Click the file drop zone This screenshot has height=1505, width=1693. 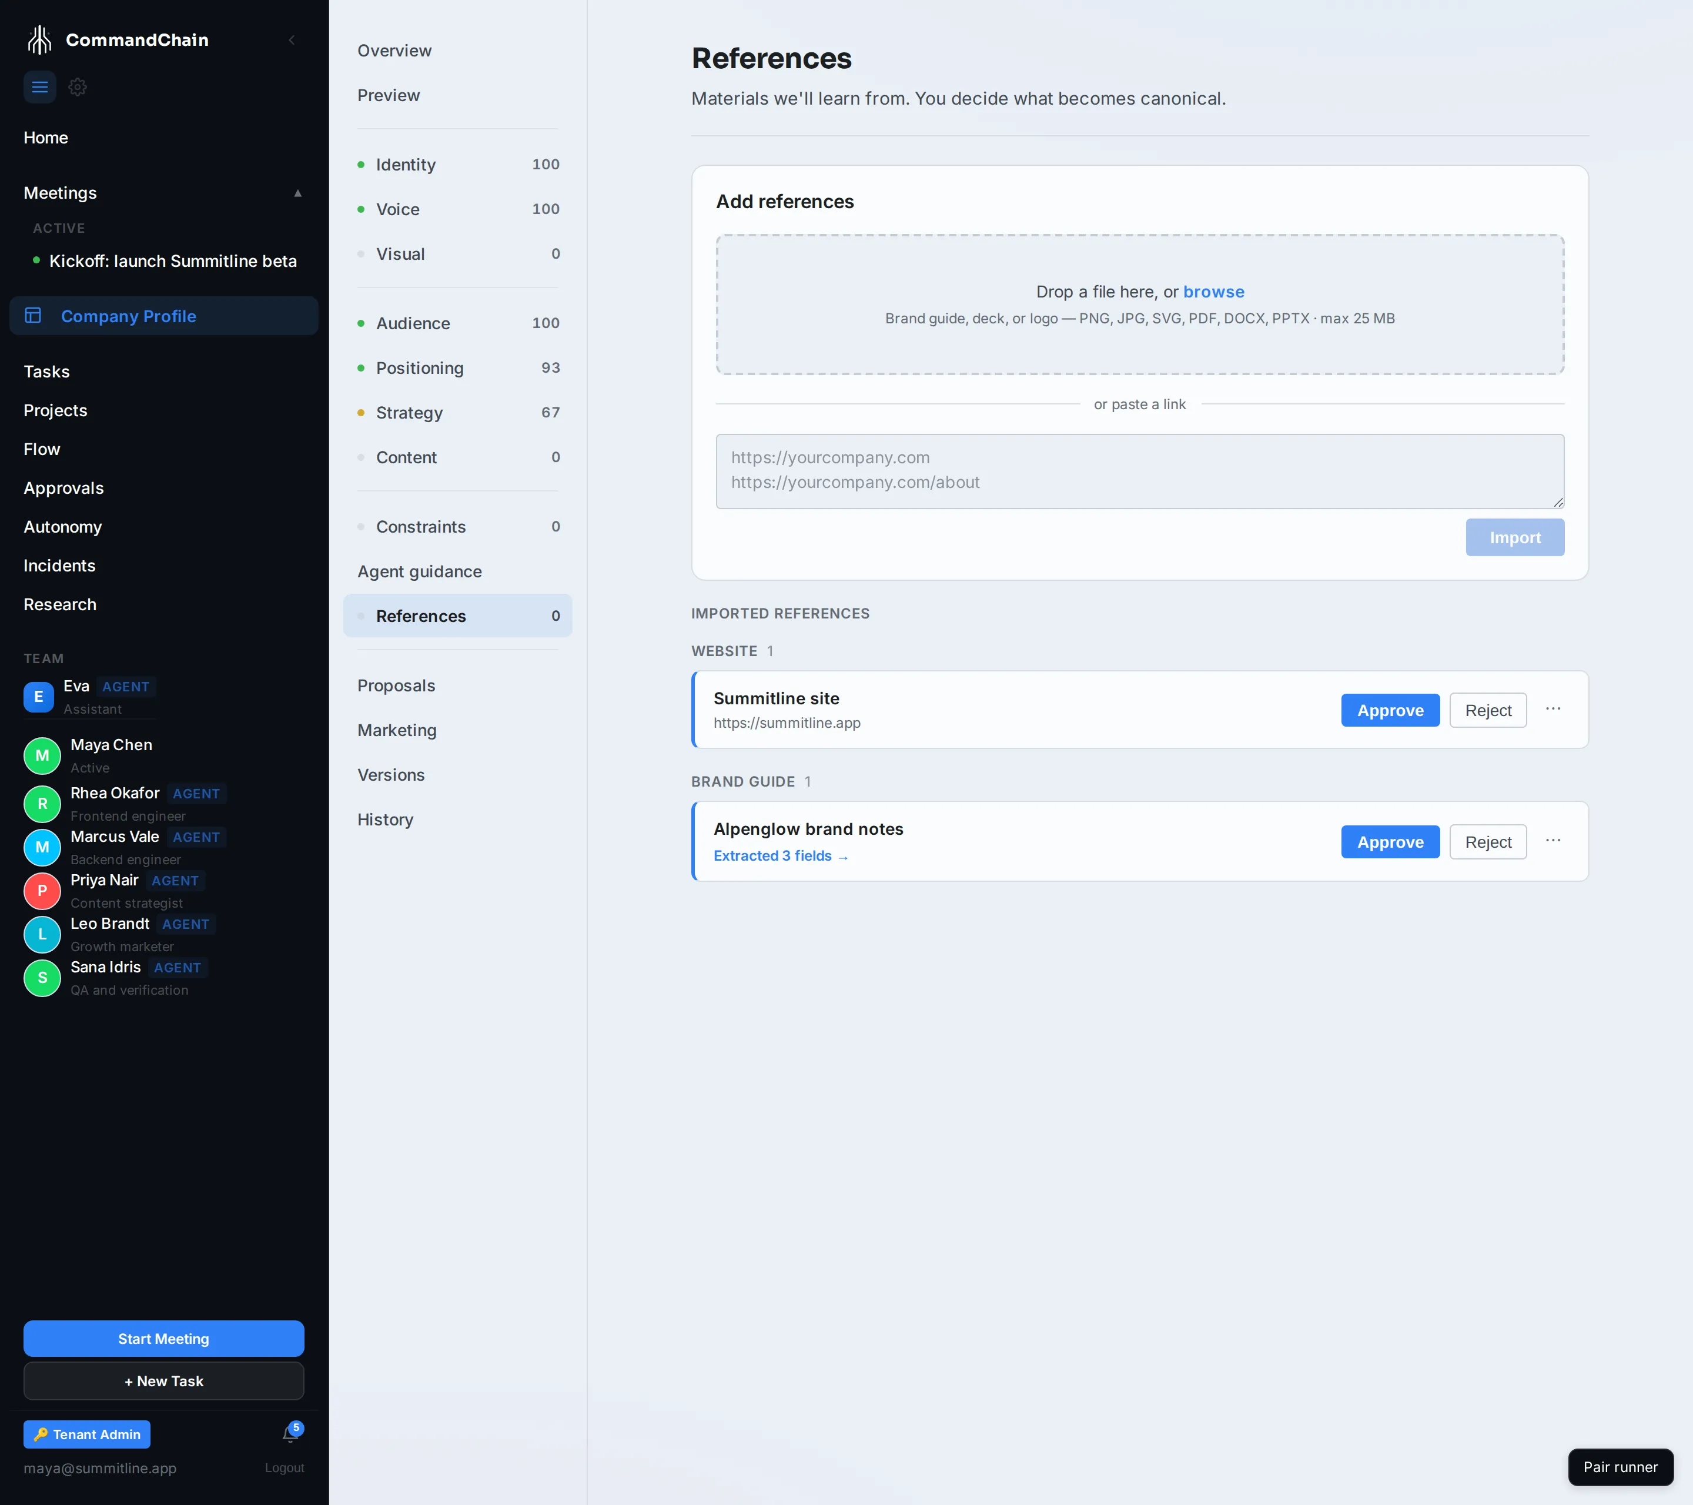pos(1140,304)
